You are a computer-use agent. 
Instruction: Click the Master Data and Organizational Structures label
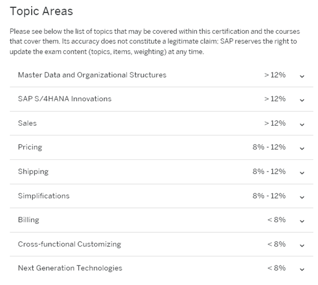tap(92, 75)
